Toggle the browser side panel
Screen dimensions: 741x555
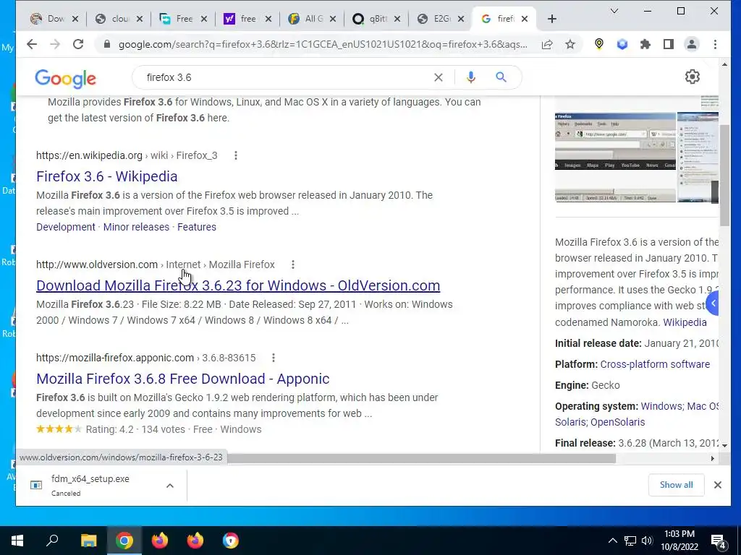(x=668, y=44)
